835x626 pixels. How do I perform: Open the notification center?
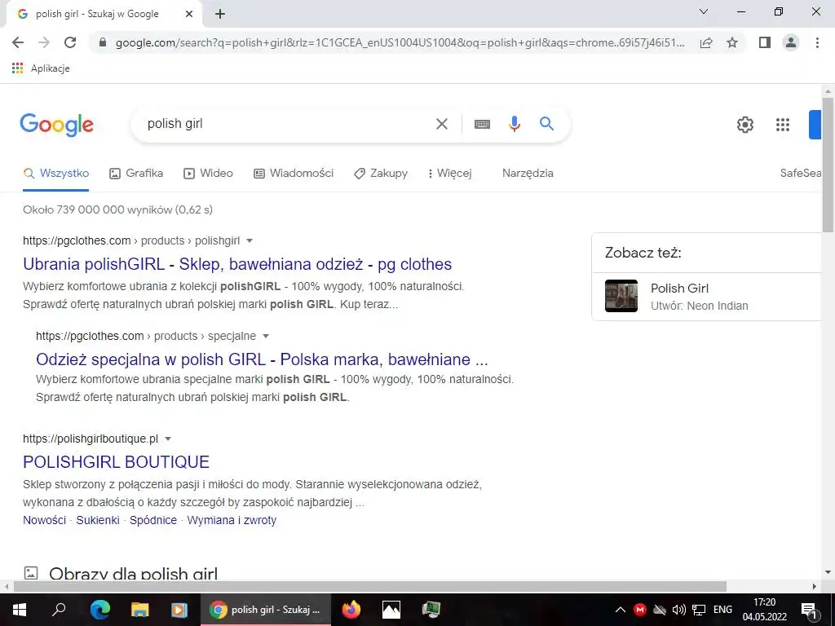click(x=810, y=610)
